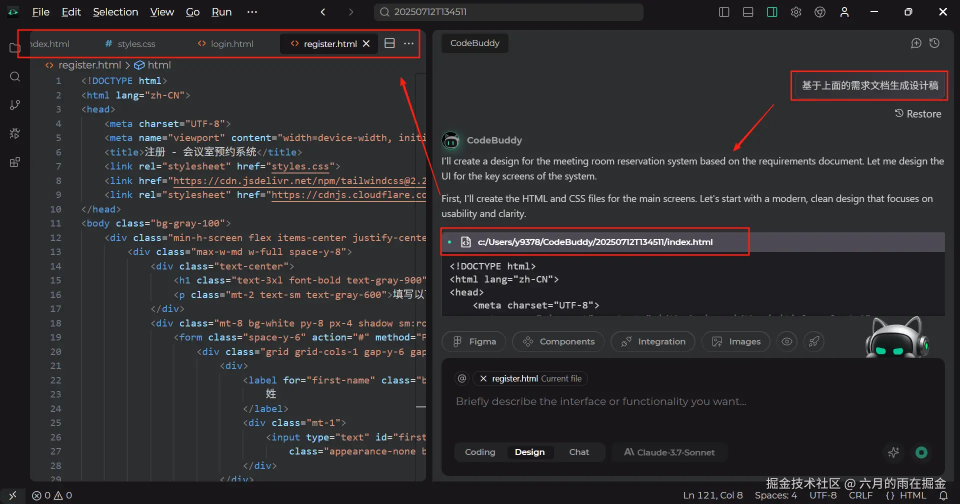Switch to the styles.css tab
The width and height of the screenshot is (960, 504).
(x=130, y=44)
